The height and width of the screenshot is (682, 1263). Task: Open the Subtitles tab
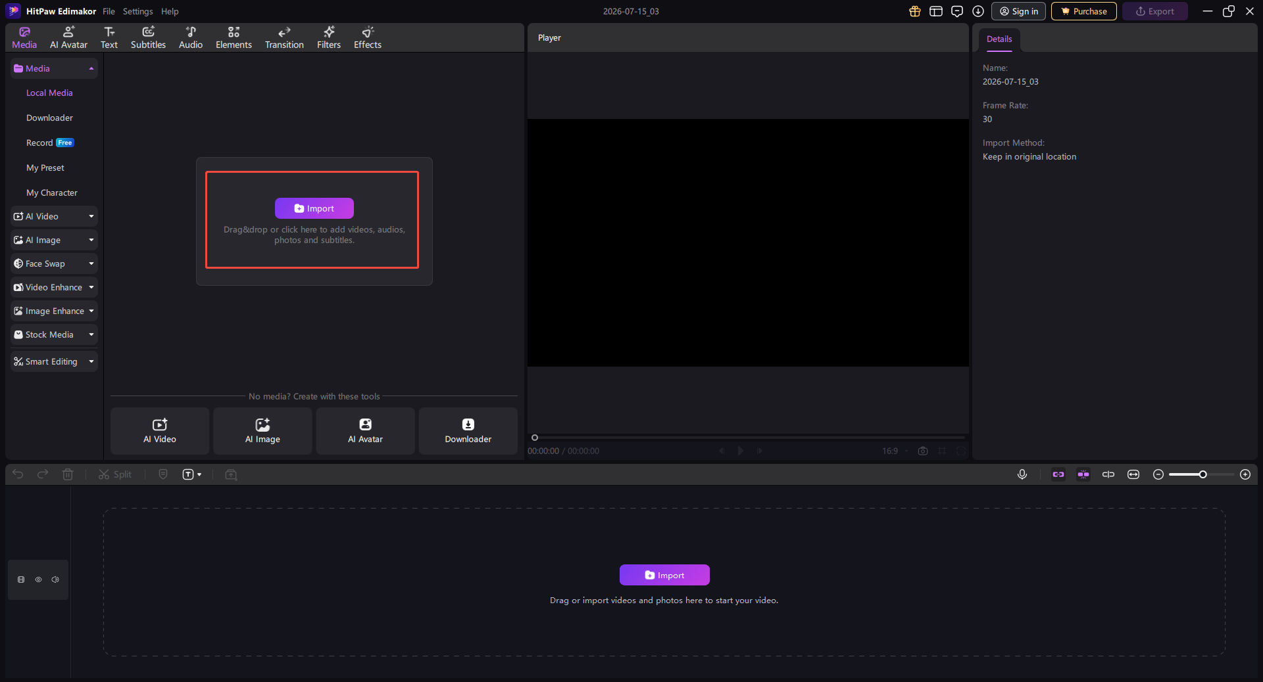148,37
